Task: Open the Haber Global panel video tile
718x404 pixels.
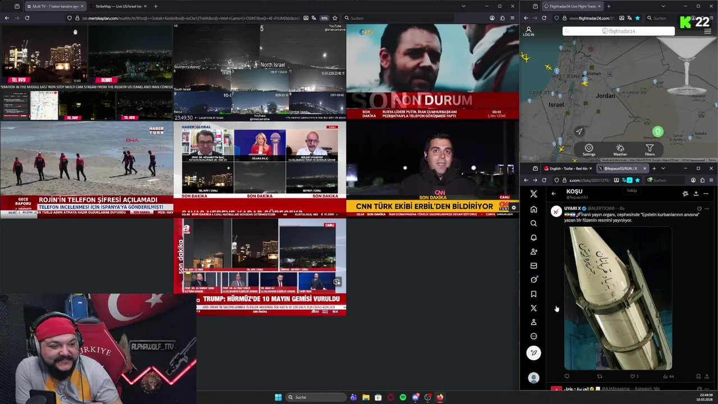Action: 260,169
